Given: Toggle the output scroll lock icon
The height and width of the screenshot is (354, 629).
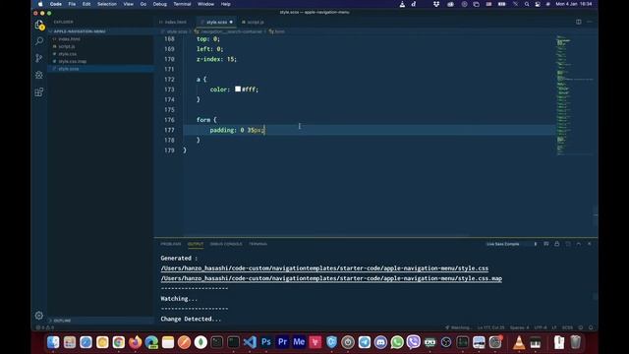Looking at the screenshot, I should (x=557, y=244).
